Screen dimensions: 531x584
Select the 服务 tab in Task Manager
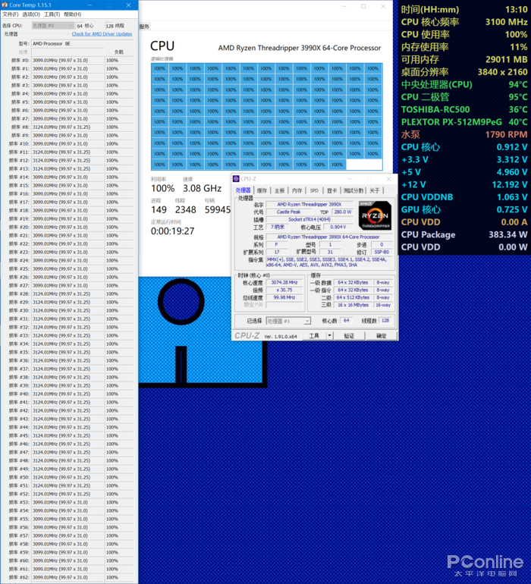[x=144, y=27]
